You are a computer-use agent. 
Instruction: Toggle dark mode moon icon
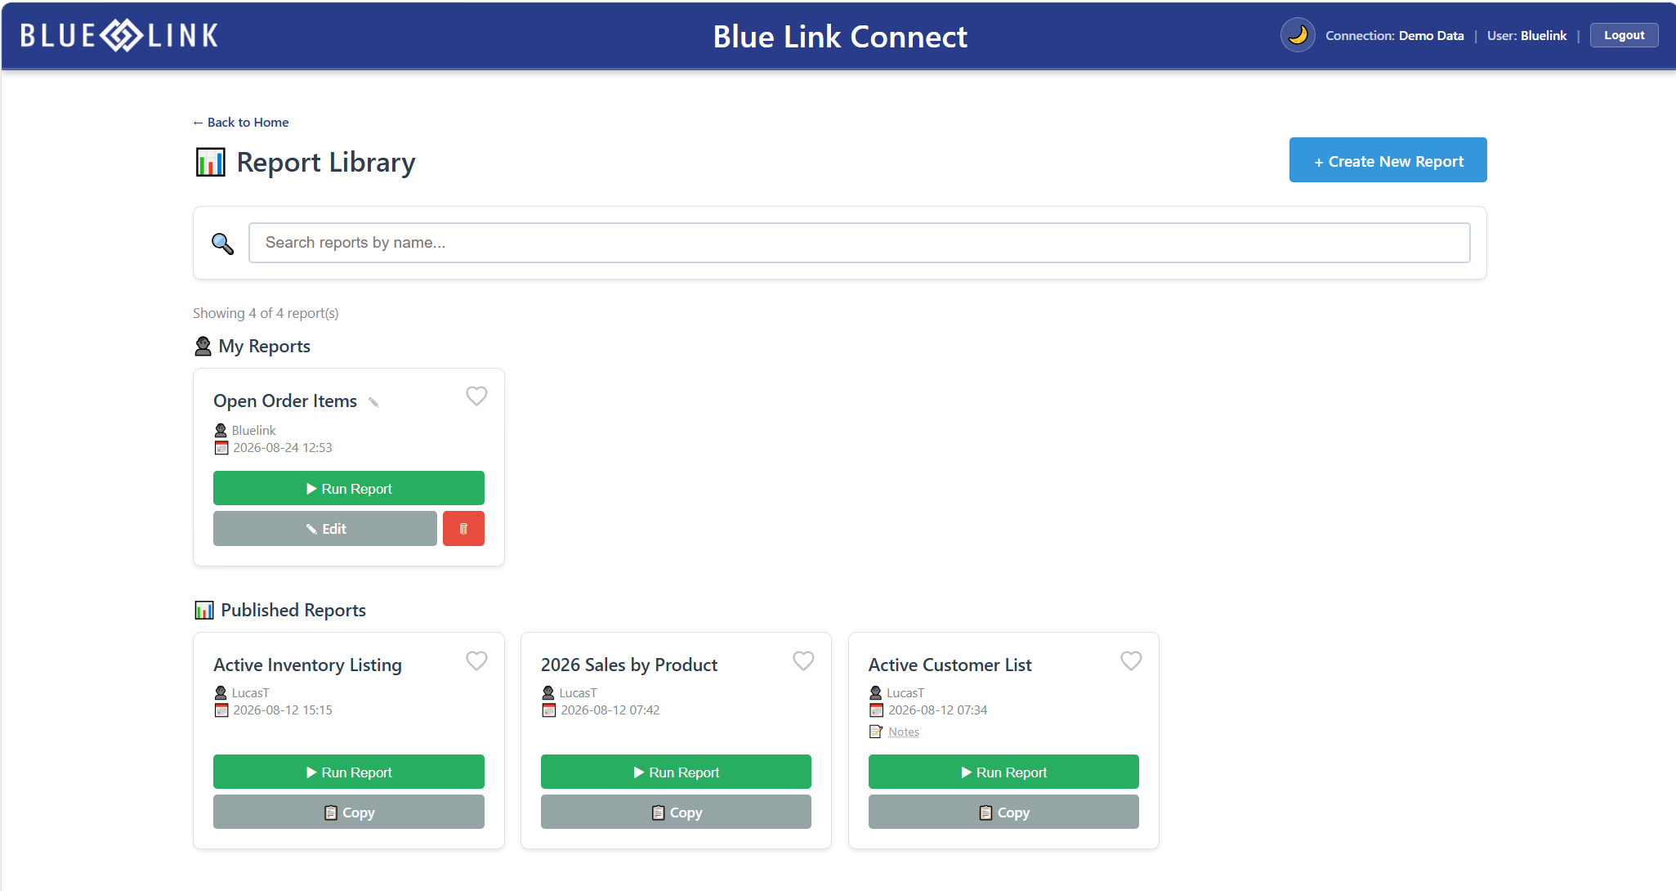click(x=1298, y=35)
